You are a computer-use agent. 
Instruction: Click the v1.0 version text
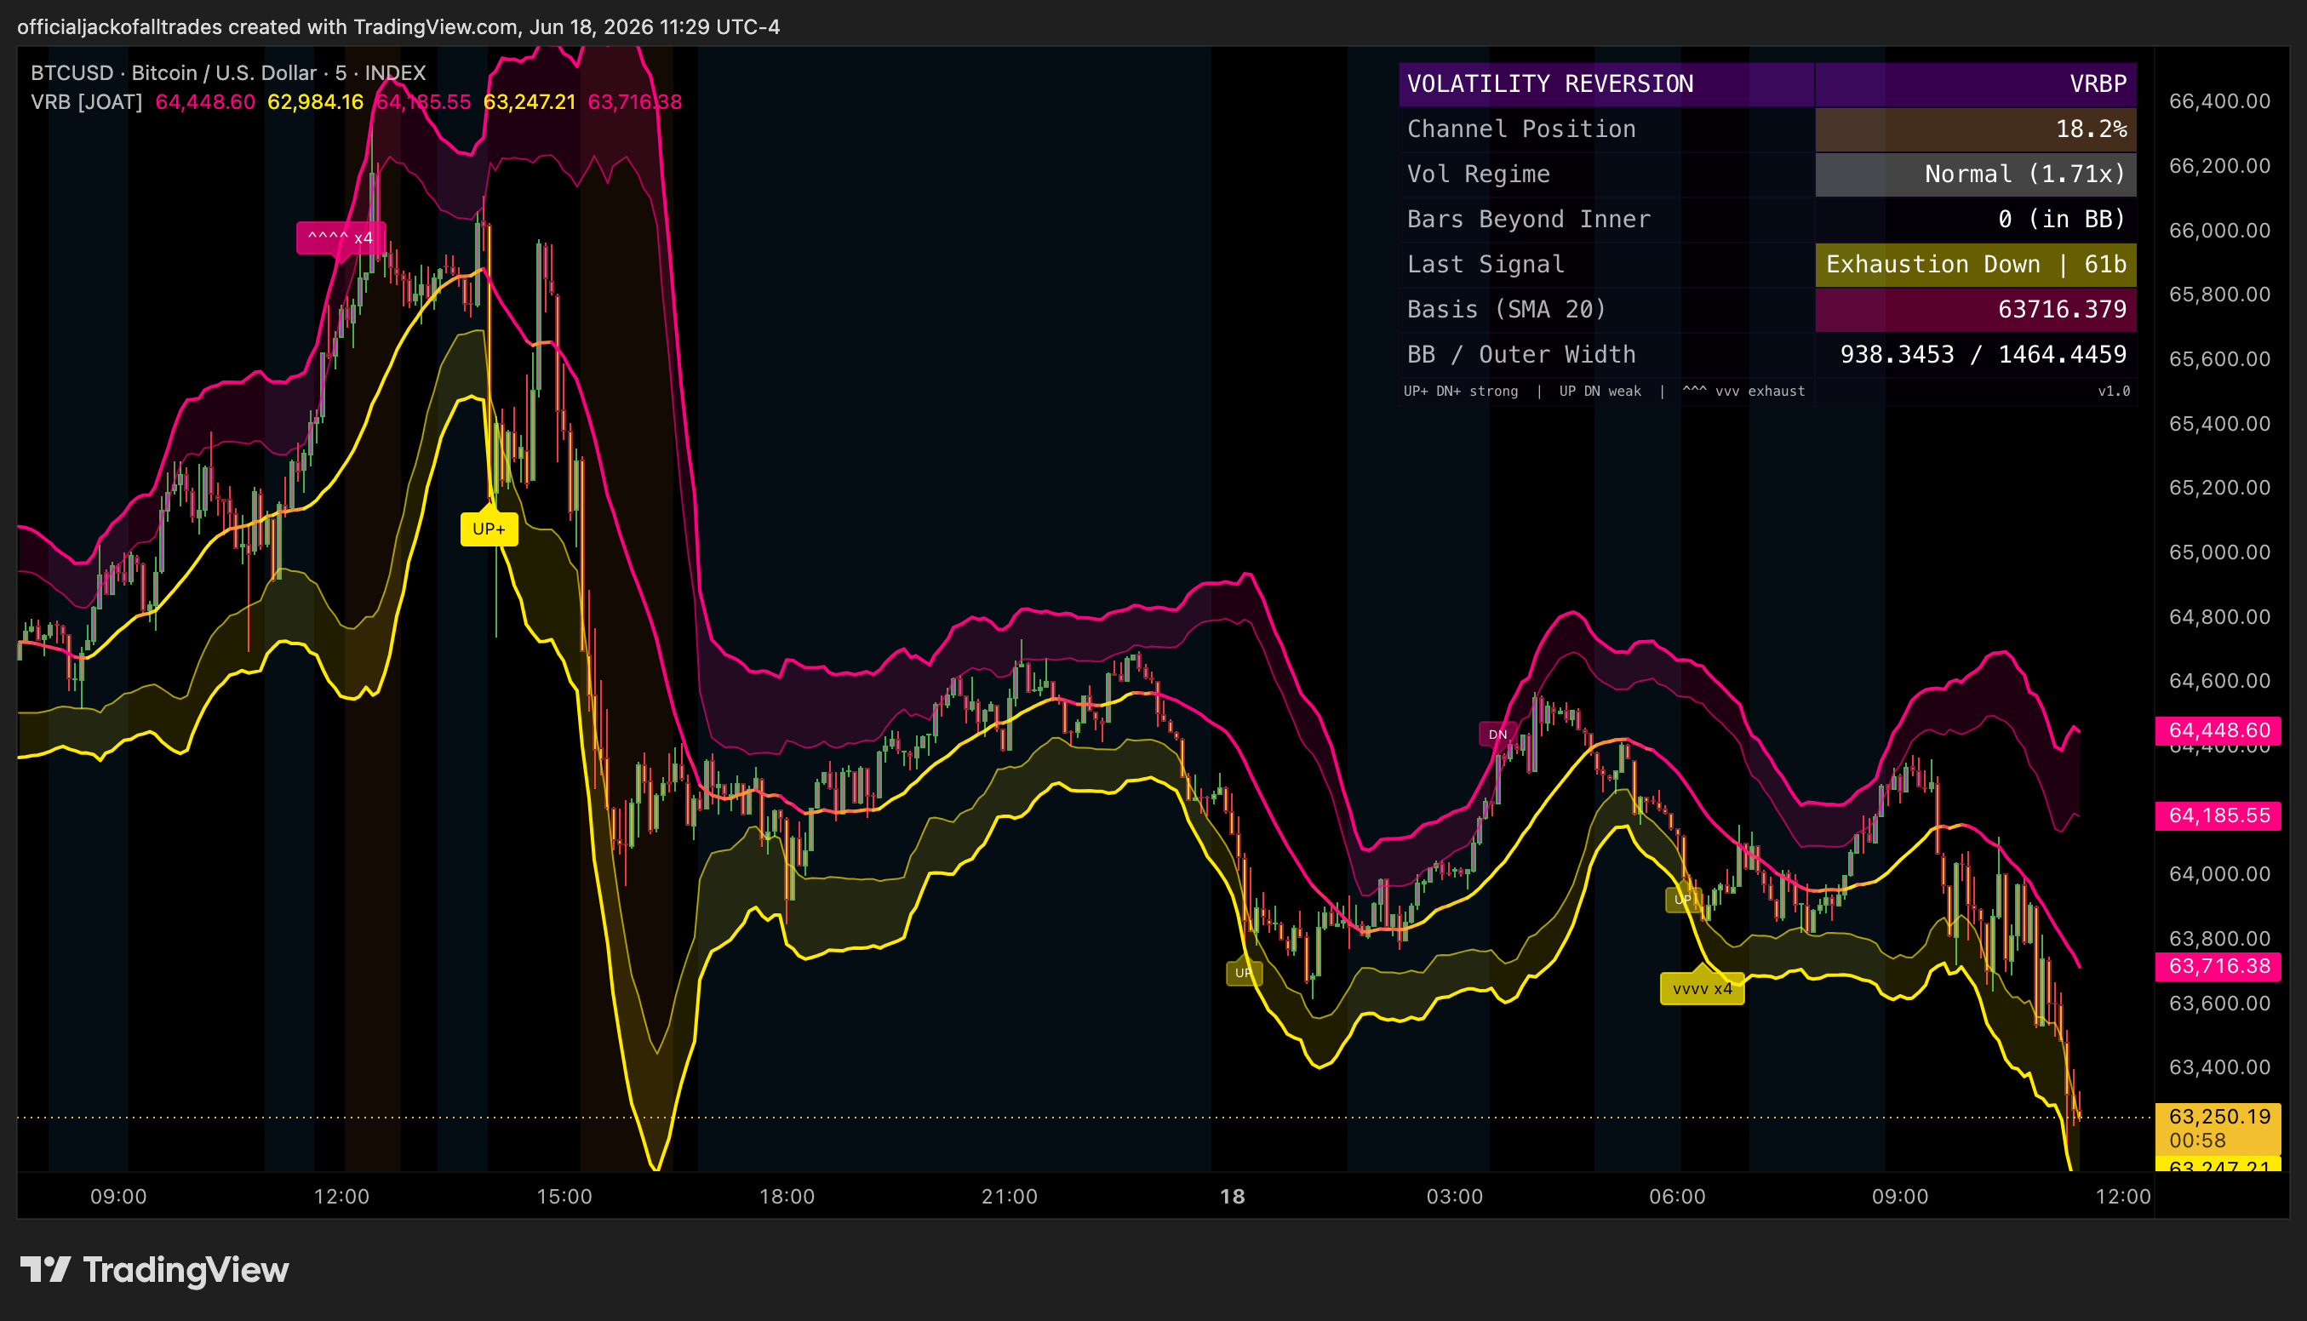2114,391
